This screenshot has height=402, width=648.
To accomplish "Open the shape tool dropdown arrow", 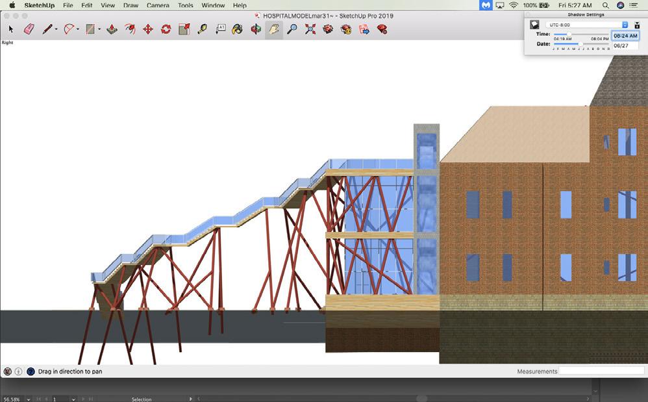I will pos(99,29).
